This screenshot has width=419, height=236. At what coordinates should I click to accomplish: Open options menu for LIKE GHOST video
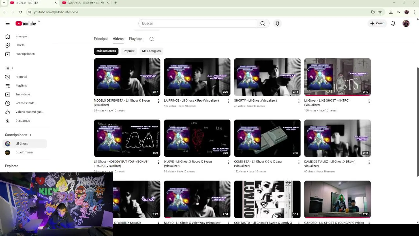(x=369, y=101)
